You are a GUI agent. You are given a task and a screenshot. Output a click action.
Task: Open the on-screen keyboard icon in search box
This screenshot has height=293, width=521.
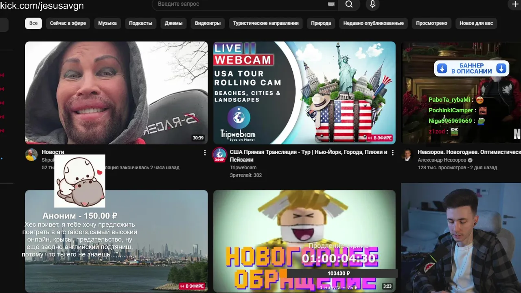(x=331, y=4)
